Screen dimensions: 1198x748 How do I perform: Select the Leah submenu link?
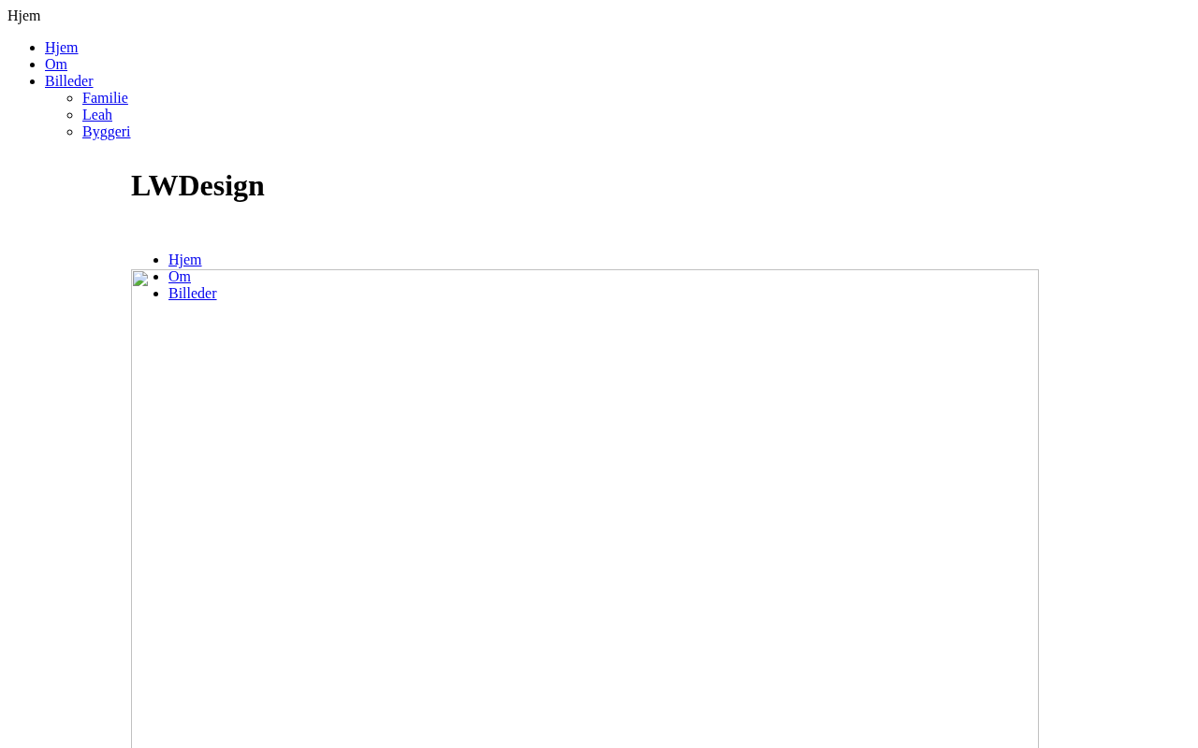[x=97, y=115]
